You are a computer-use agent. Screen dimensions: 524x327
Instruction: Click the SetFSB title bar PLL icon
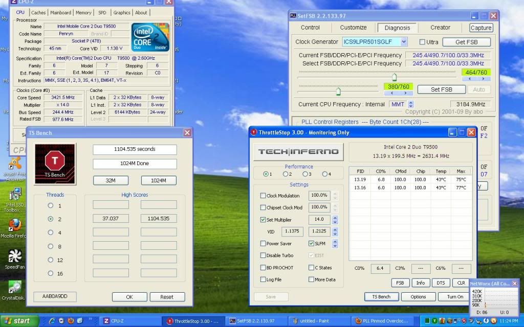293,16
